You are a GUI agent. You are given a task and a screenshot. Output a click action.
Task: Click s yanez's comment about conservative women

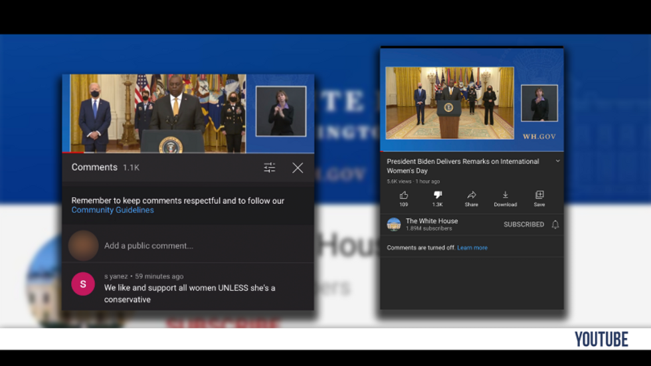coord(190,294)
